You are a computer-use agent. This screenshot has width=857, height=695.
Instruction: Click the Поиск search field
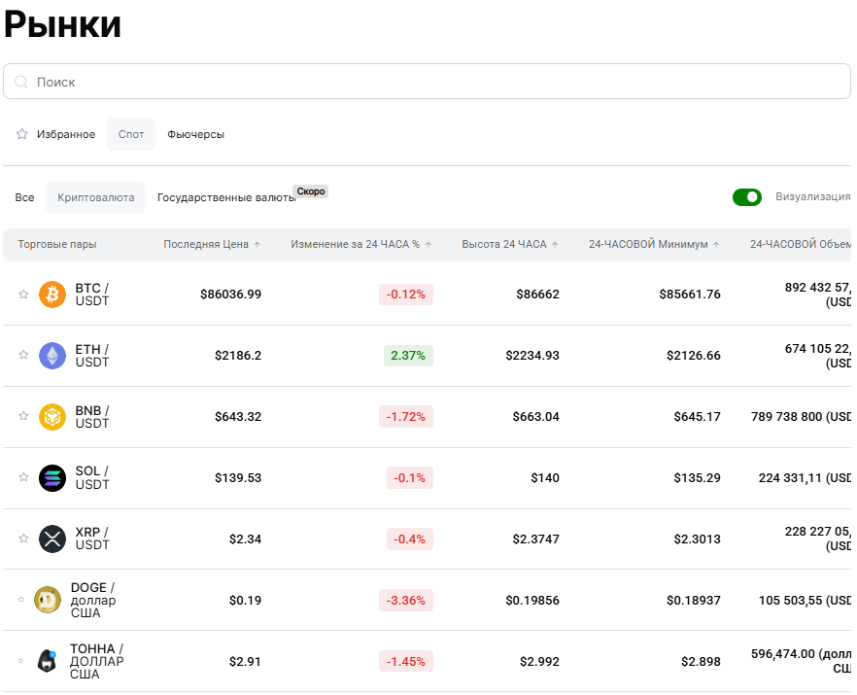click(x=428, y=83)
